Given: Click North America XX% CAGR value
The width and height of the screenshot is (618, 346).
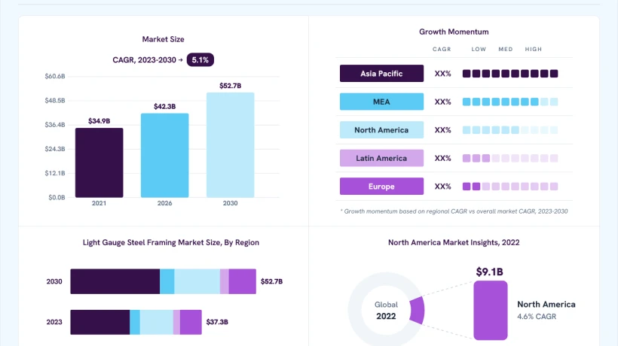Looking at the screenshot, I should (442, 130).
